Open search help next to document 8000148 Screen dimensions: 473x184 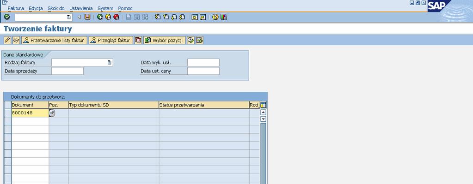(x=52, y=113)
